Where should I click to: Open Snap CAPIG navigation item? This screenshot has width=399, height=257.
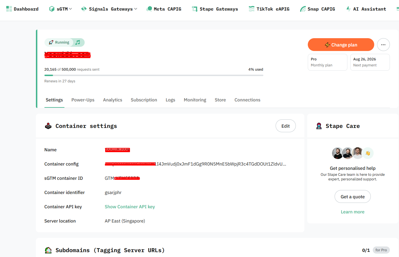tap(317, 9)
